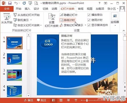Click the 公司 LOGO placeholder on slide
The height and width of the screenshot is (103, 127).
pyautogui.click(x=49, y=43)
